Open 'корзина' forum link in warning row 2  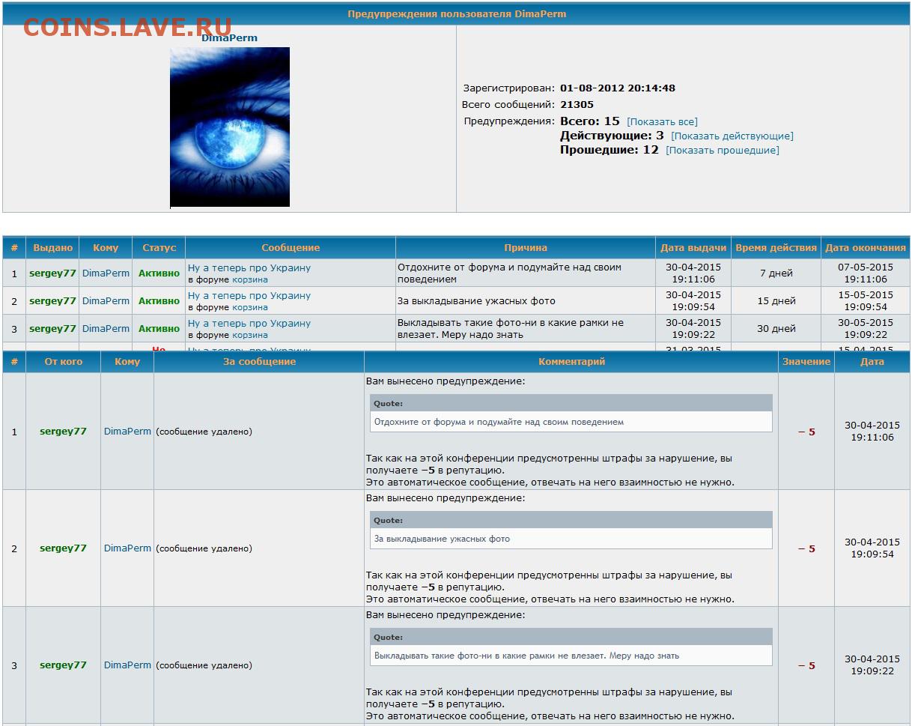tap(249, 307)
